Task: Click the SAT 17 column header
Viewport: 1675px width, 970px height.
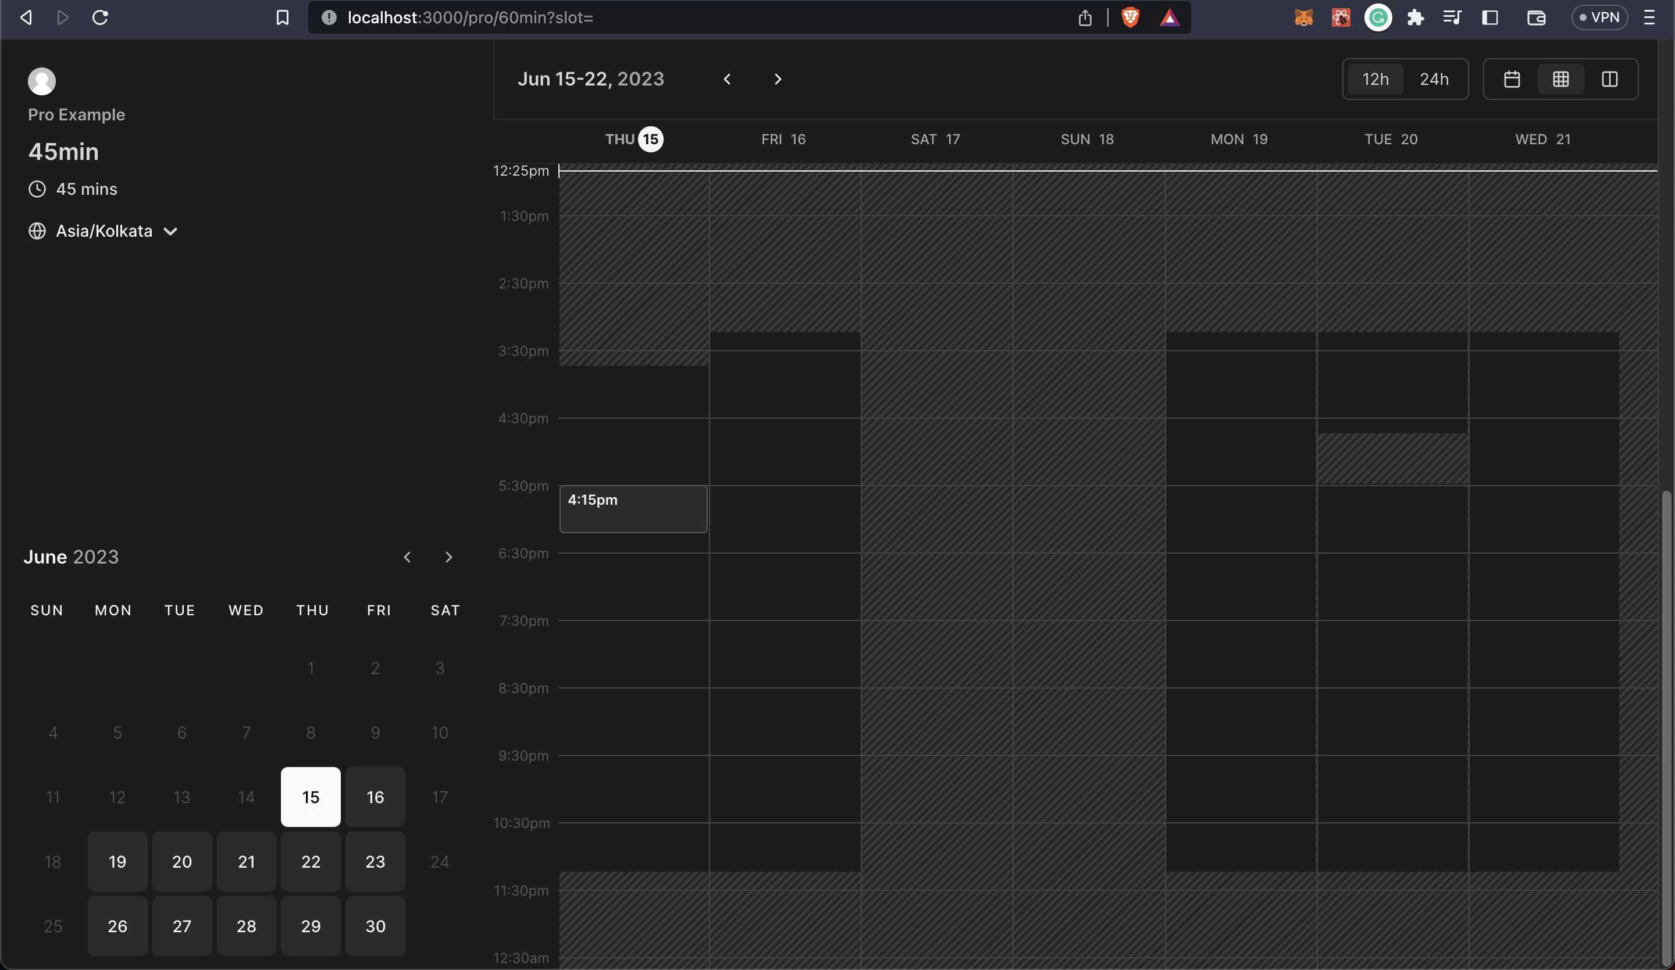Action: point(935,139)
